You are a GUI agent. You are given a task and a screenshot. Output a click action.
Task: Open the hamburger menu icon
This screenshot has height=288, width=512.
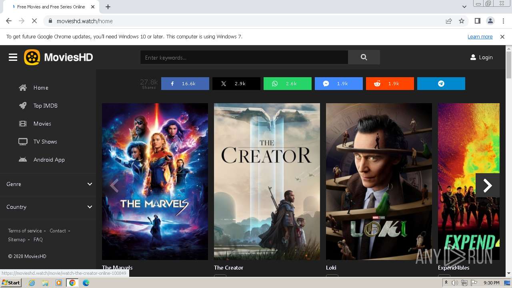coord(13,57)
